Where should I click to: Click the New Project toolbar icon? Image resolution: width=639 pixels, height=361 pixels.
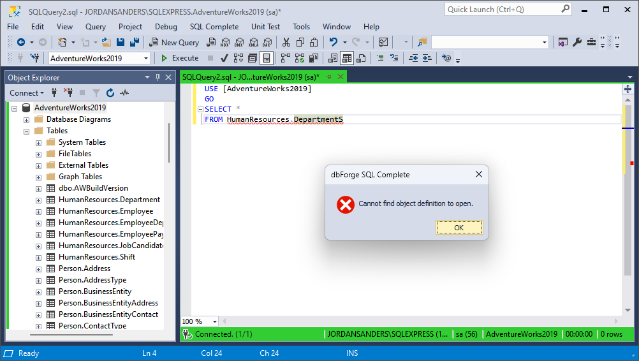[62, 42]
